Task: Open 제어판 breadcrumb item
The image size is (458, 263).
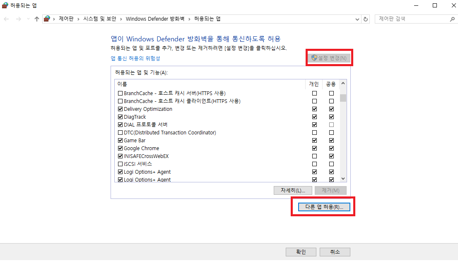Action: click(66, 19)
